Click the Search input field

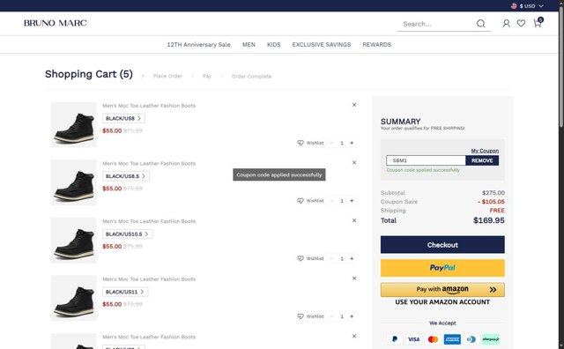click(436, 24)
